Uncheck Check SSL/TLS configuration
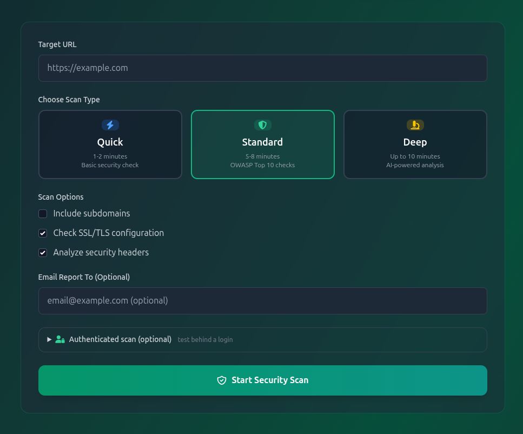This screenshot has width=523, height=434. (43, 233)
